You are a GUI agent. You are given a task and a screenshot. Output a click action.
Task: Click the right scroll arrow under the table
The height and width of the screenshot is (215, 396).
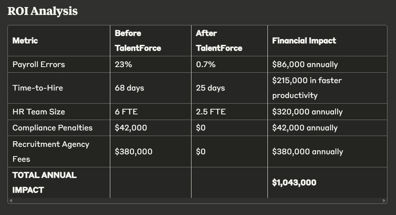(384, 200)
